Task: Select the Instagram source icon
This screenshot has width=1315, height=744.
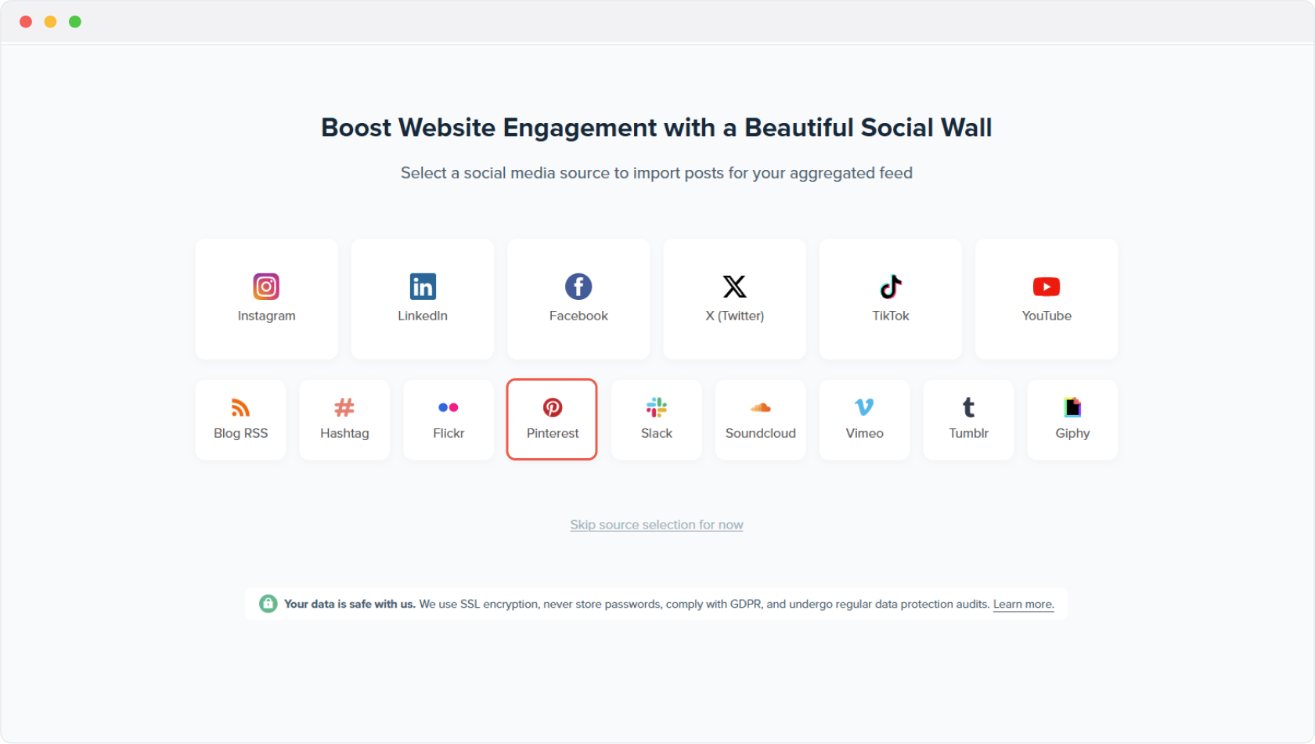Action: [x=266, y=287]
